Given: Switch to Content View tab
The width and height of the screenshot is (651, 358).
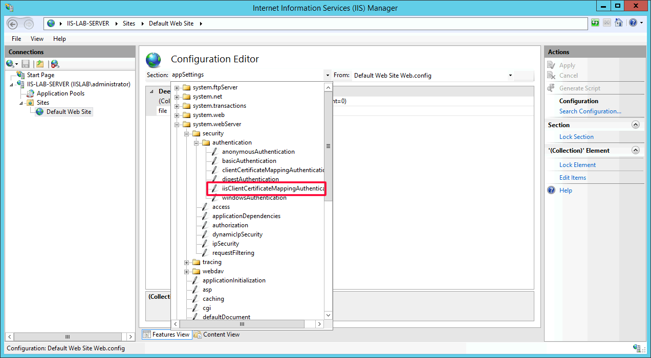Looking at the screenshot, I should pyautogui.click(x=216, y=335).
